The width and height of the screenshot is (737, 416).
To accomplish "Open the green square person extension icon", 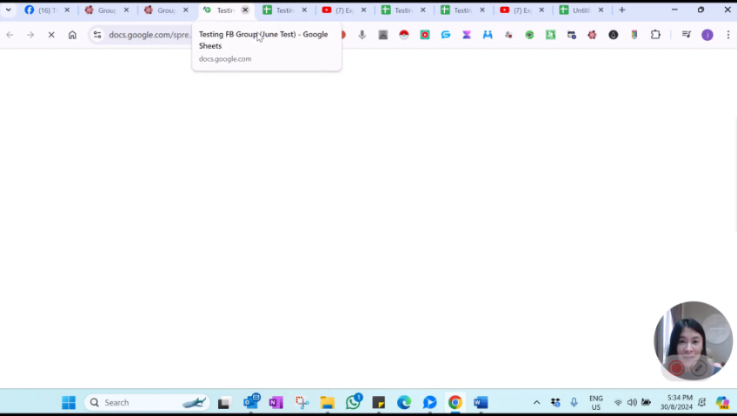I will pos(550,35).
